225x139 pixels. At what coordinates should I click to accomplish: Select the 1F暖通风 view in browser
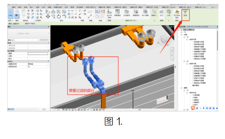(196, 102)
